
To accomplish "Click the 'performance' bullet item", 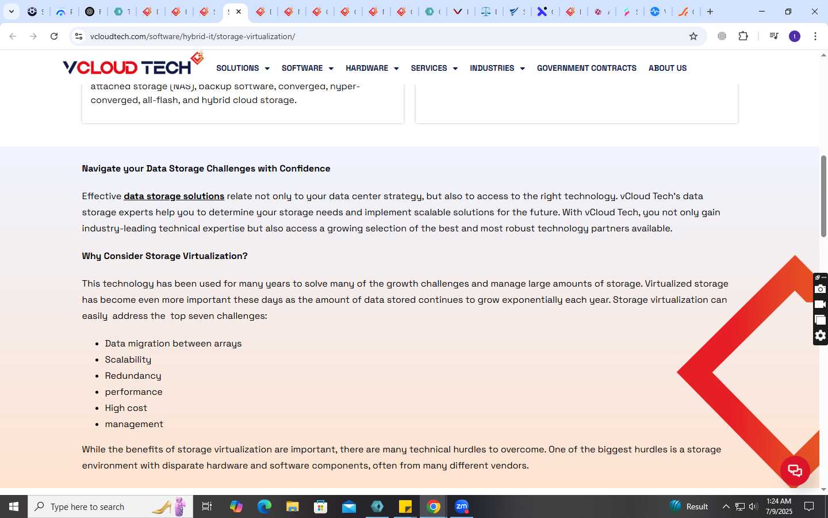I will click(133, 392).
